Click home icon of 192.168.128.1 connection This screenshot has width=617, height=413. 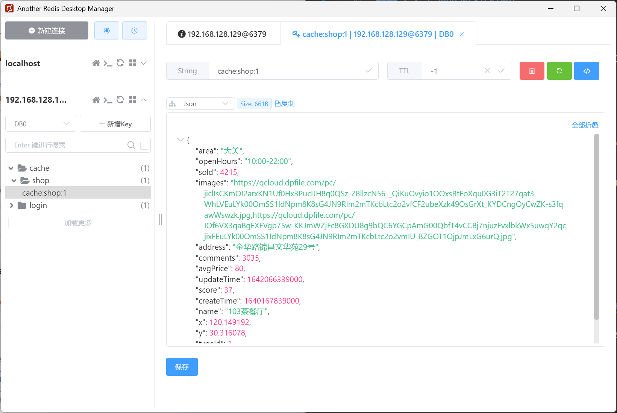coord(96,100)
